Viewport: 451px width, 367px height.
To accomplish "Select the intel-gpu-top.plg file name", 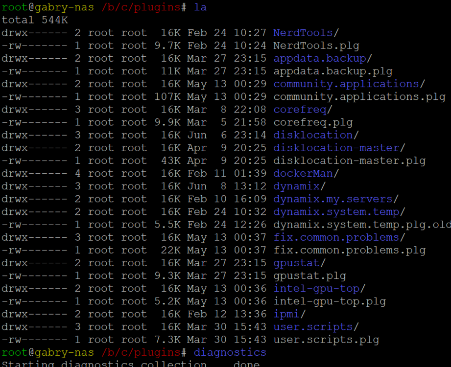I will 330,301.
